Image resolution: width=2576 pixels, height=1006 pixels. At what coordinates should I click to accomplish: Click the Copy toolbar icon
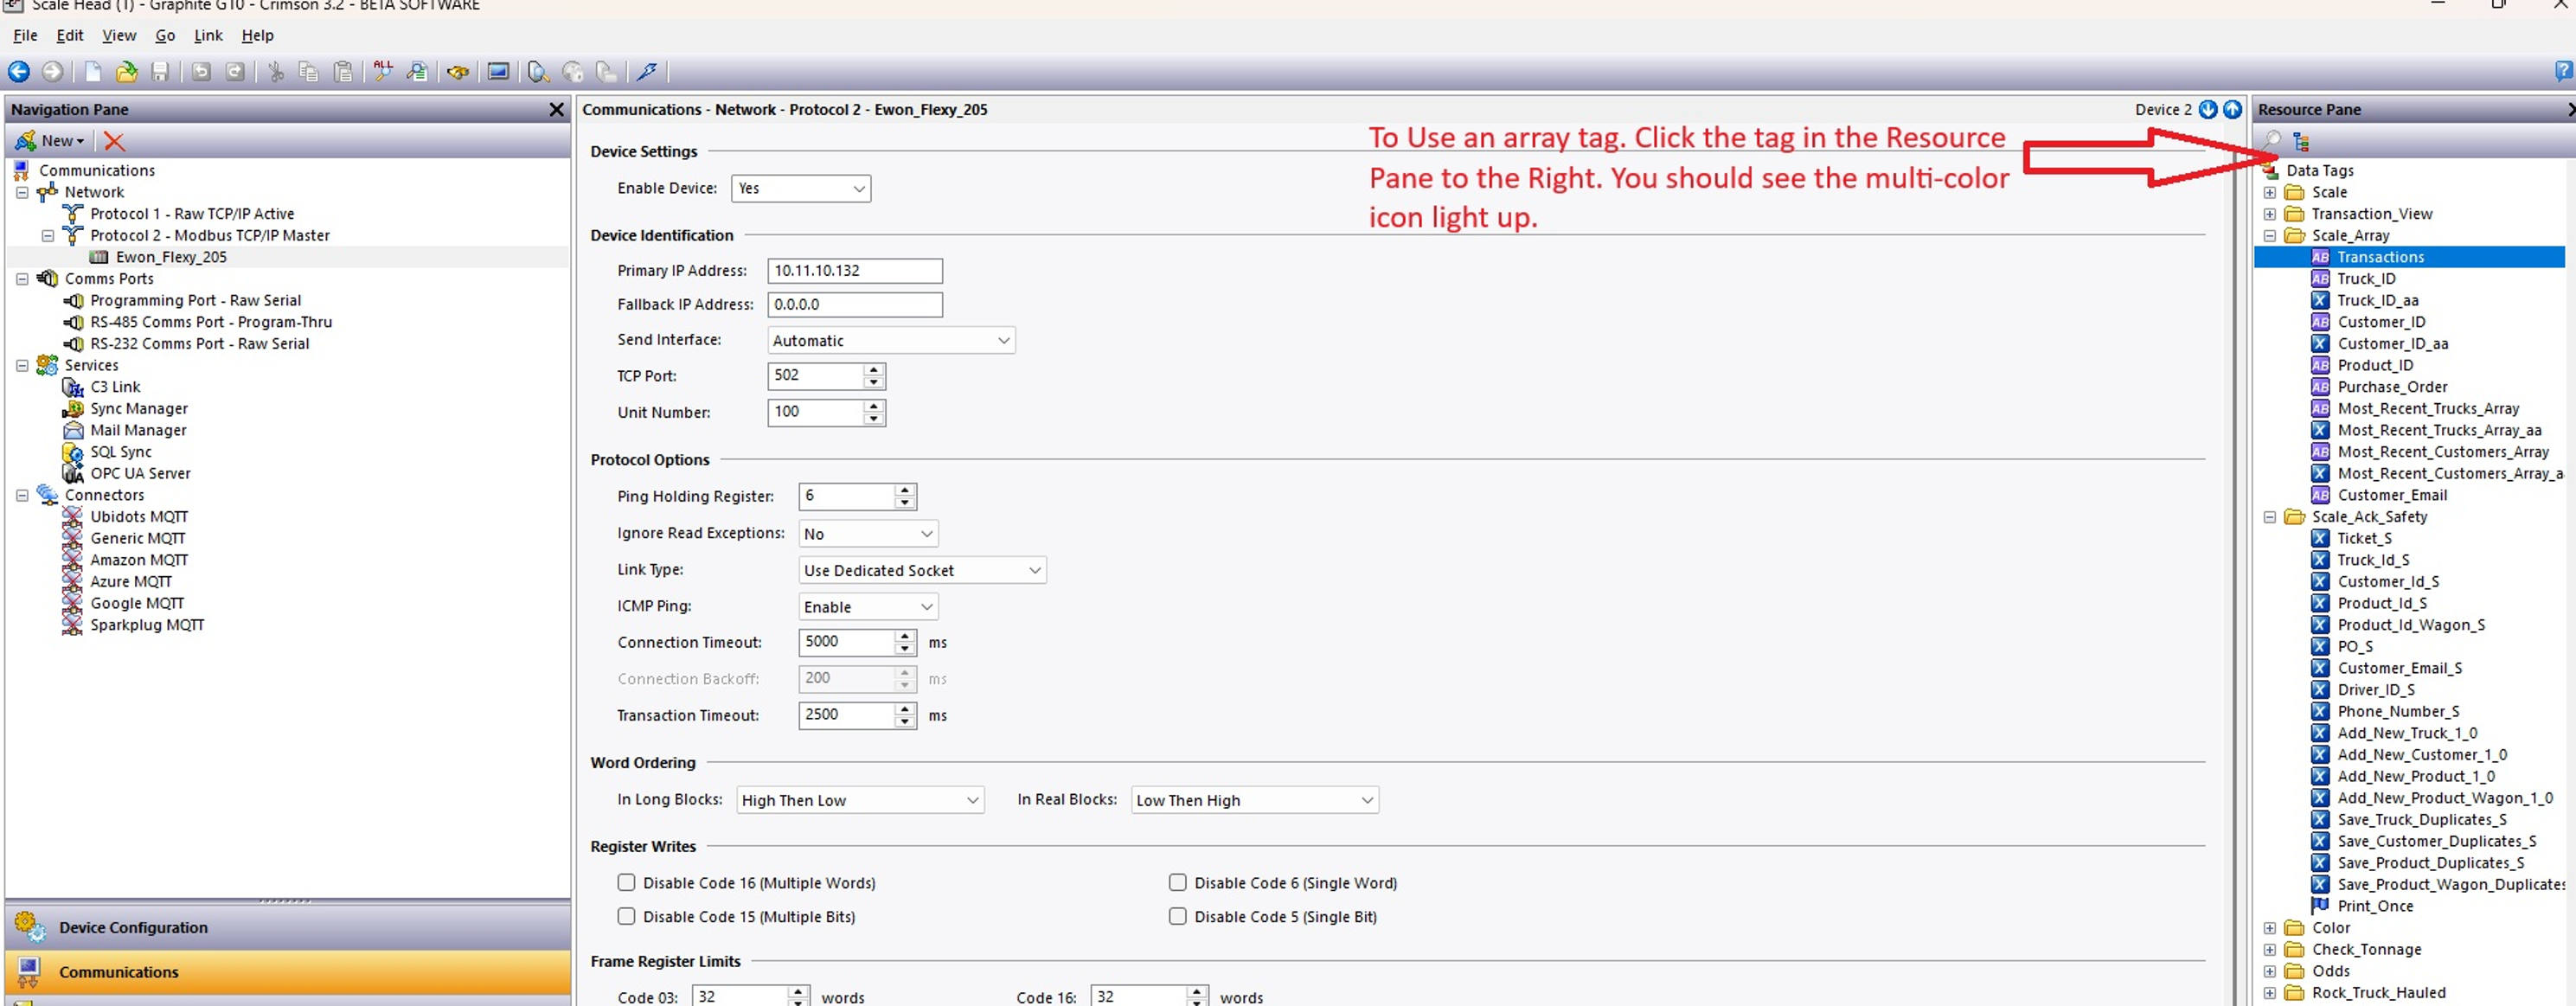(309, 71)
